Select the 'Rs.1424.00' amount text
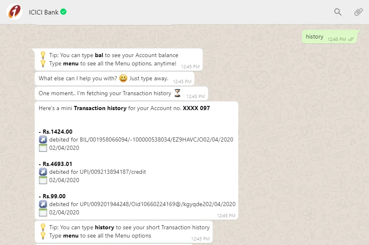Viewport: 369px width, 245px height. pos(58,132)
